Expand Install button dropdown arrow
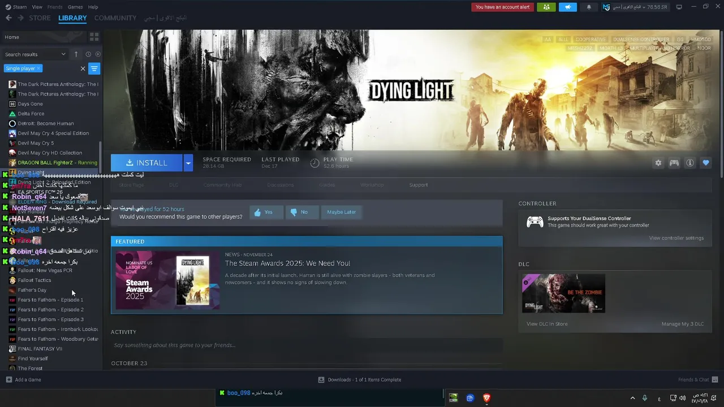 (x=188, y=163)
